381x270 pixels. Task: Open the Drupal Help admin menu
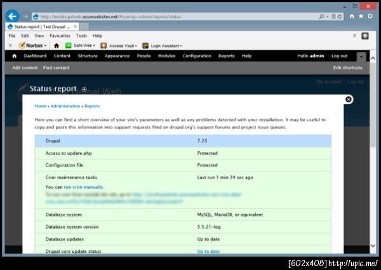point(246,56)
